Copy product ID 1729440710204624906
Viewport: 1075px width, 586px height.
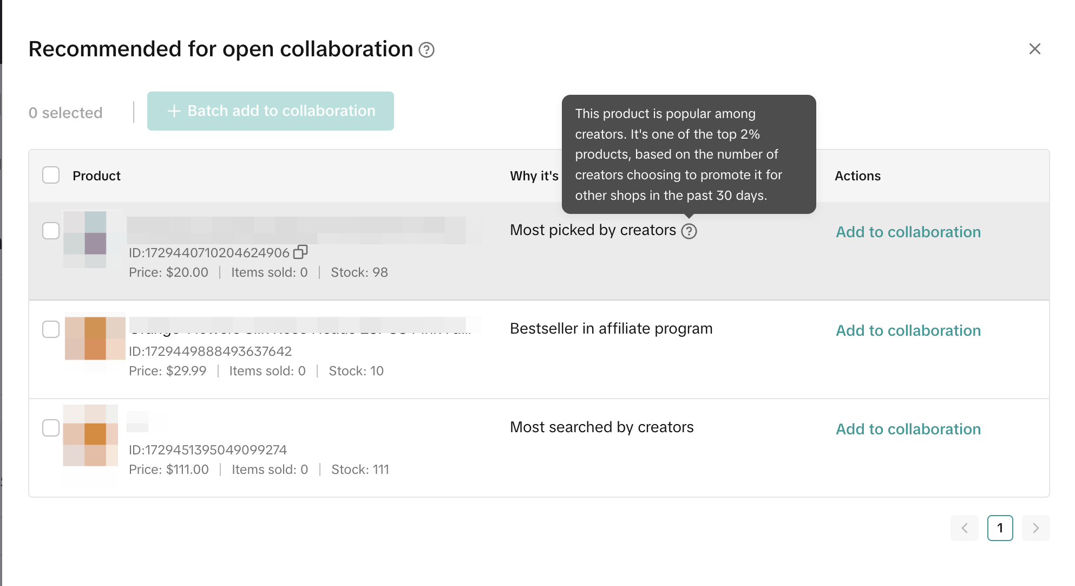tap(300, 252)
